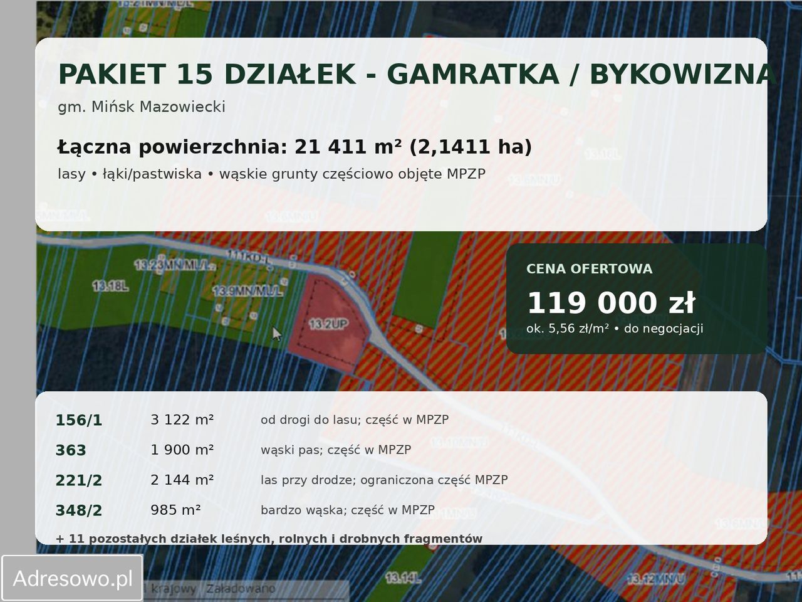Click map zone label '13.9MN/ML/L'
Viewport: 802px width, 602px height.
click(247, 291)
